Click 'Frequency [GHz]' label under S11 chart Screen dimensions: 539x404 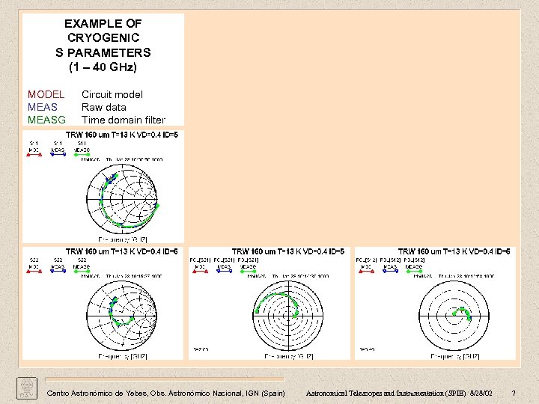click(x=123, y=239)
